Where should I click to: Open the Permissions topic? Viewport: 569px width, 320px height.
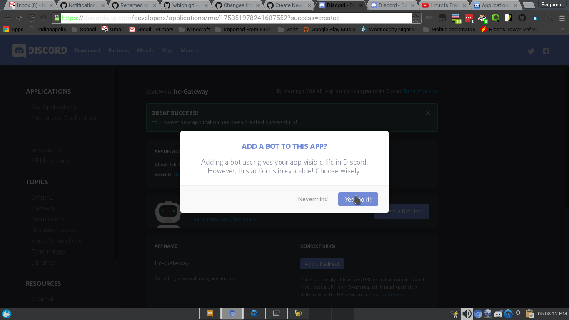[x=48, y=219]
